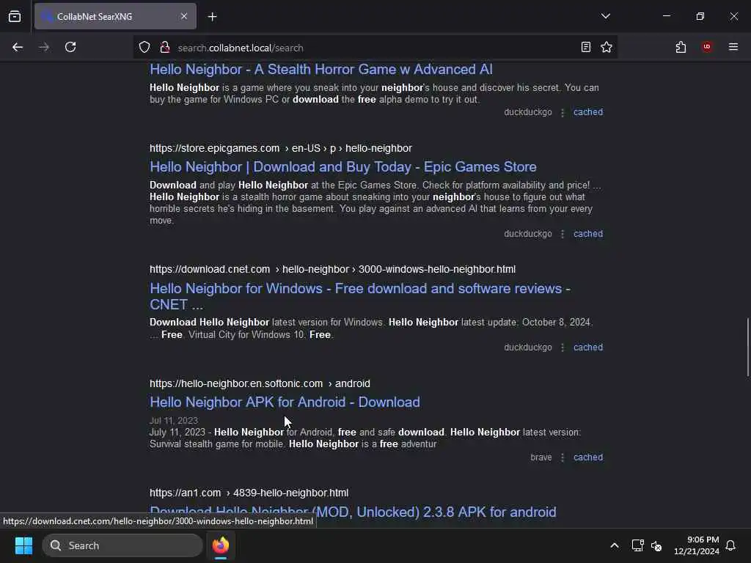The width and height of the screenshot is (751, 563).
Task: Click the store.epicgames.com URL text
Action: [281, 148]
